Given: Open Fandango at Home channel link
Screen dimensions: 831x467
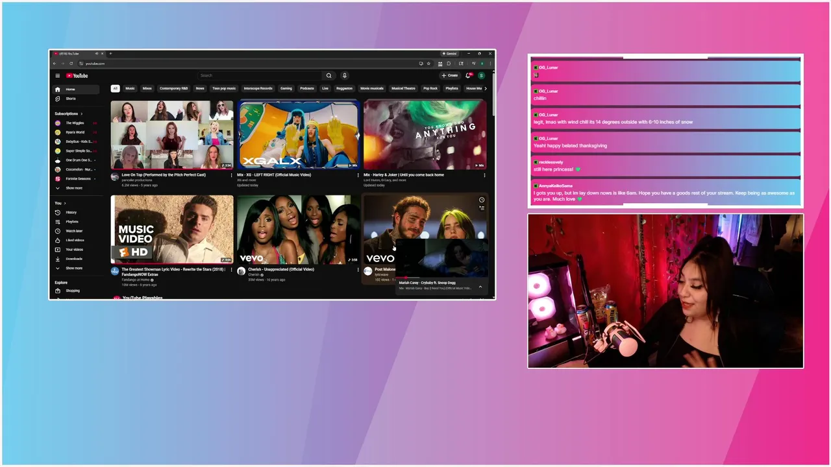Looking at the screenshot, I should [x=136, y=280].
